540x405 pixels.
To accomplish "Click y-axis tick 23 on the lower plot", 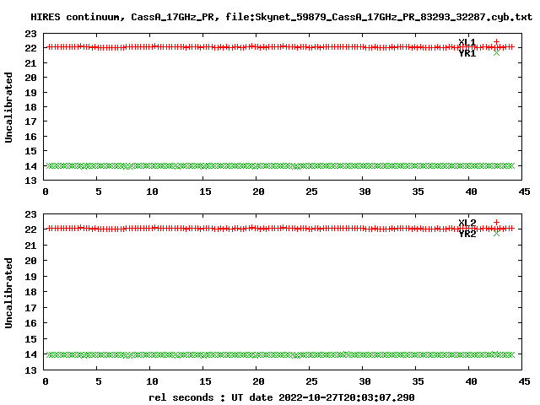I will click(30, 214).
